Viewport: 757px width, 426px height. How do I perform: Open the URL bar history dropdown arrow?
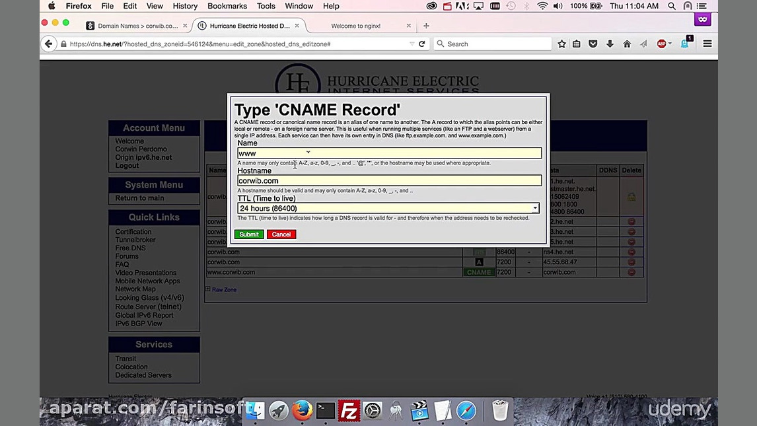pyautogui.click(x=412, y=44)
